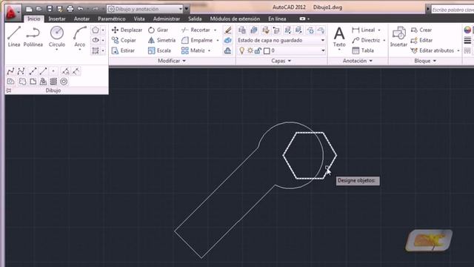
Task: Switch to the Salida ribbon tab
Action: coord(195,19)
